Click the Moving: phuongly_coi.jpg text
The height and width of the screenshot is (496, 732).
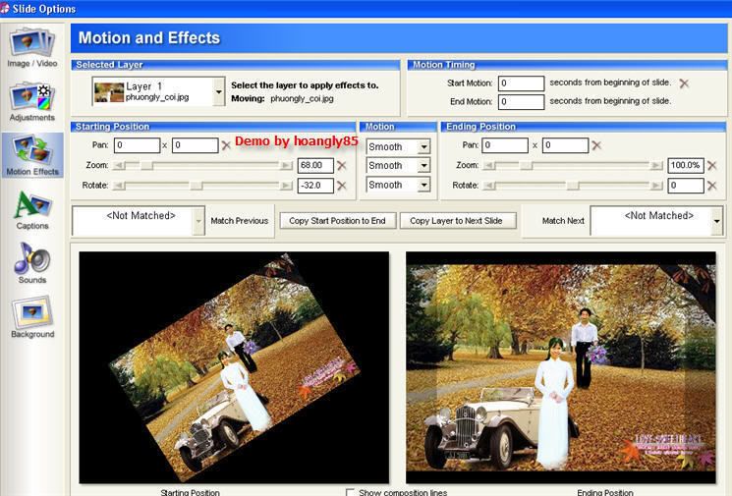tap(282, 98)
